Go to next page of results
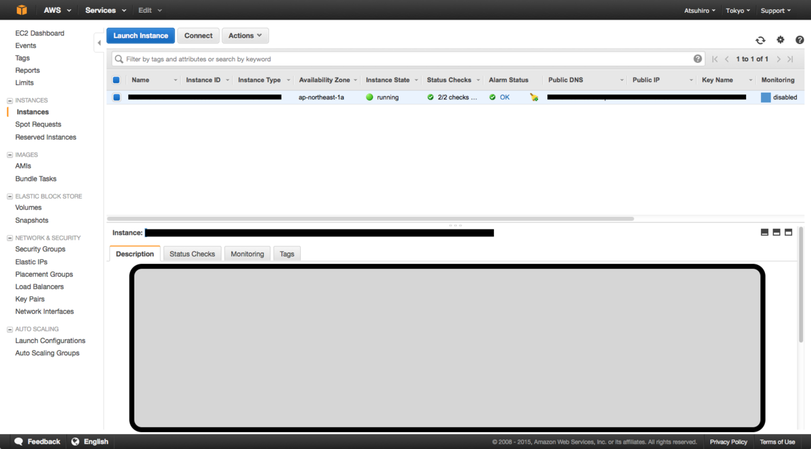Screen dimensions: 811x449 (779, 59)
